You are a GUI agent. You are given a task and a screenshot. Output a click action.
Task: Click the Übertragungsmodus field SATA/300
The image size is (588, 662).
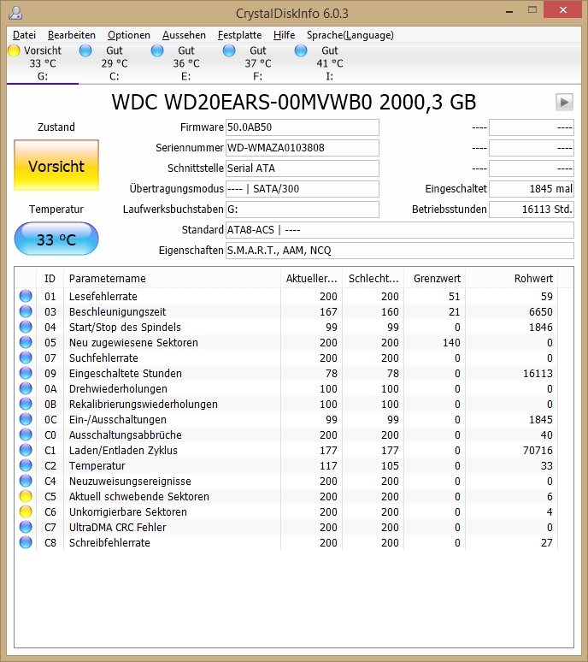(x=303, y=189)
